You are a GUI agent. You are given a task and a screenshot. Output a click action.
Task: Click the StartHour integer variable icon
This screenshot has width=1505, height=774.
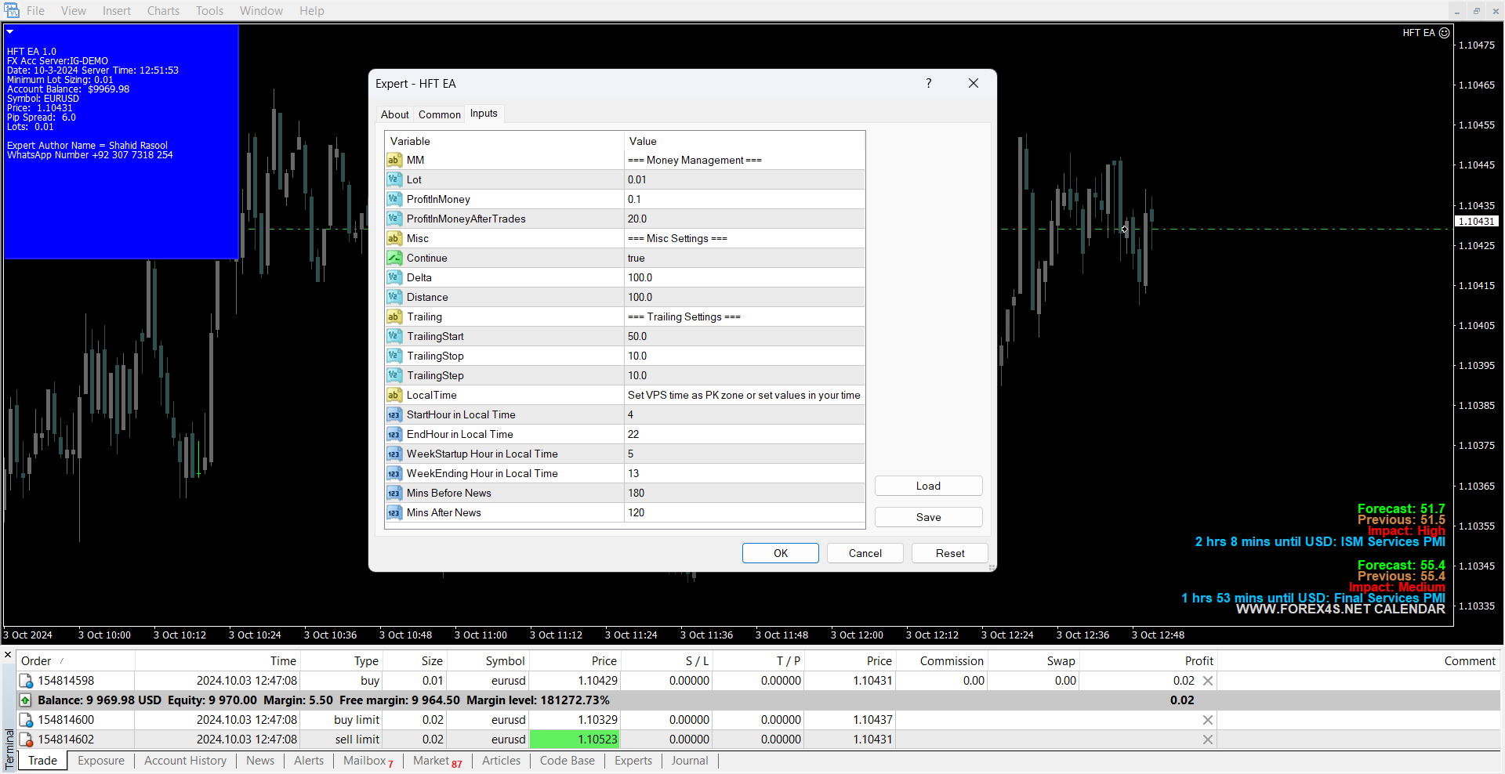coord(393,415)
